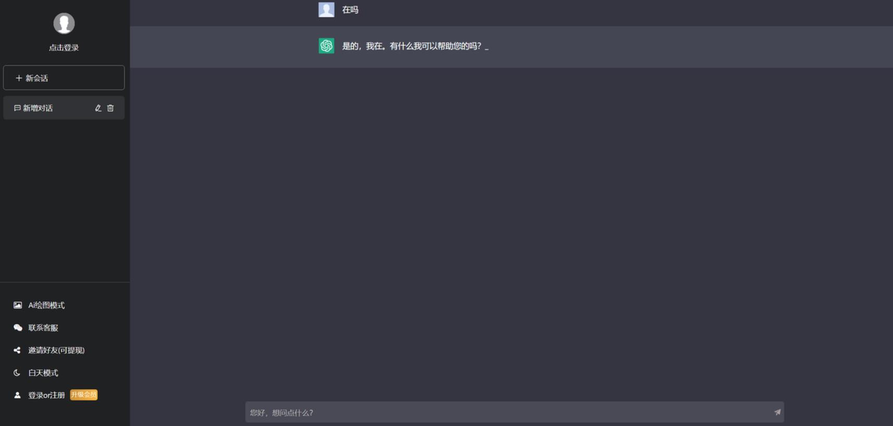The width and height of the screenshot is (893, 426).
Task: Click the share icon for 邀请好友
Action: coord(17,350)
